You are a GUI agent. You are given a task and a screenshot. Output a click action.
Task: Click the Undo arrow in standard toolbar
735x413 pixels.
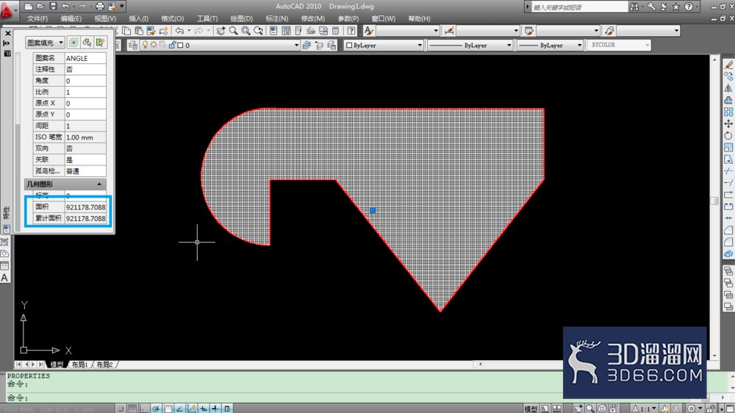[179, 31]
